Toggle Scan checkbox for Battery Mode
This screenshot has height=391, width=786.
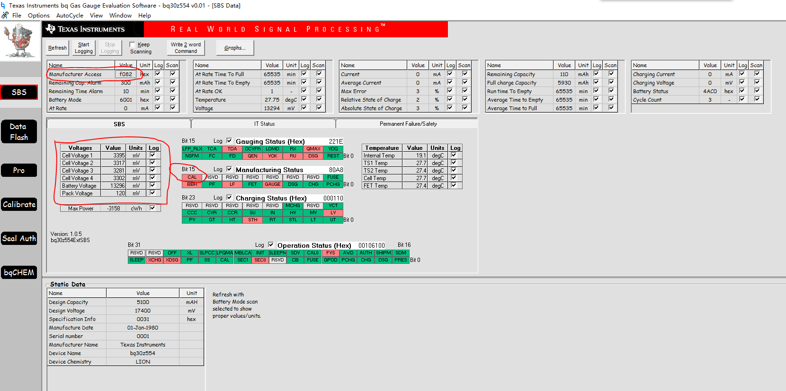(x=173, y=99)
